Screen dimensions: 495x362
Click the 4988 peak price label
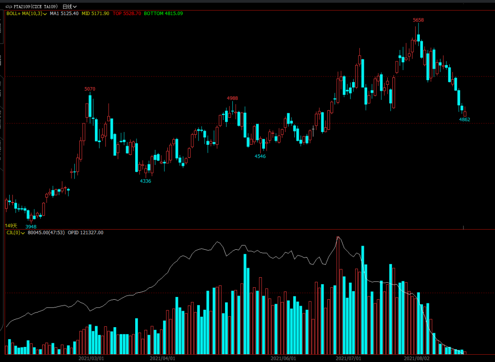coord(232,99)
